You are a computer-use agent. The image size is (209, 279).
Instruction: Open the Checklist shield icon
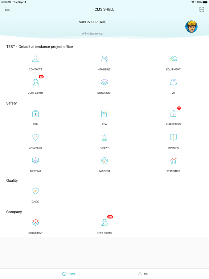coord(36,137)
